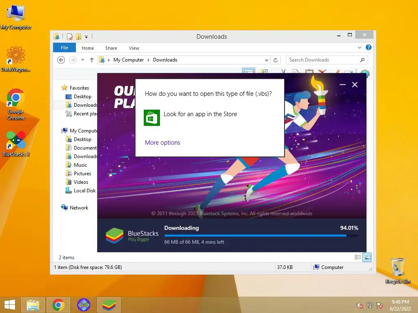Open the BlueStacks installer taskbar icon
The width and height of the screenshot is (418, 313).
pyautogui.click(x=109, y=305)
